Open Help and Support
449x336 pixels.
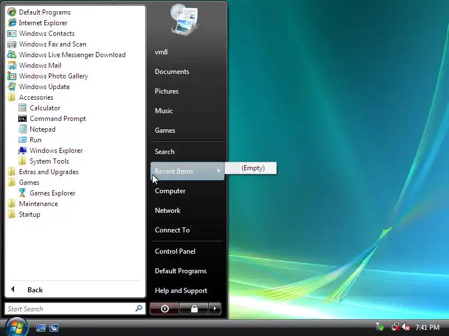coord(181,291)
